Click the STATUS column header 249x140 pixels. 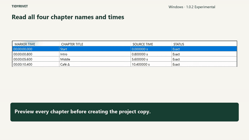(204, 44)
